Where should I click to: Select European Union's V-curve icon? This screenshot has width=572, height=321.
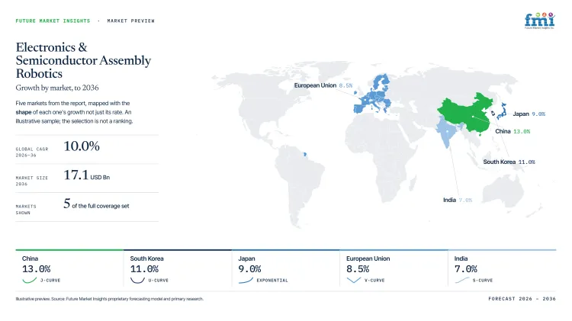[x=353, y=280]
